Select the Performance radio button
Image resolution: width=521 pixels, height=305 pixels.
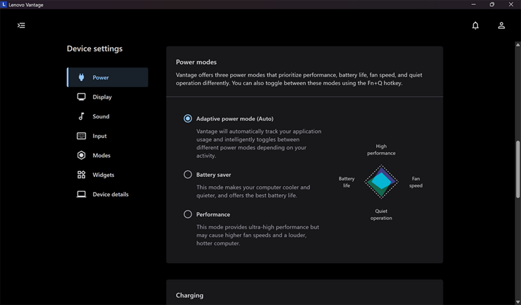(188, 215)
